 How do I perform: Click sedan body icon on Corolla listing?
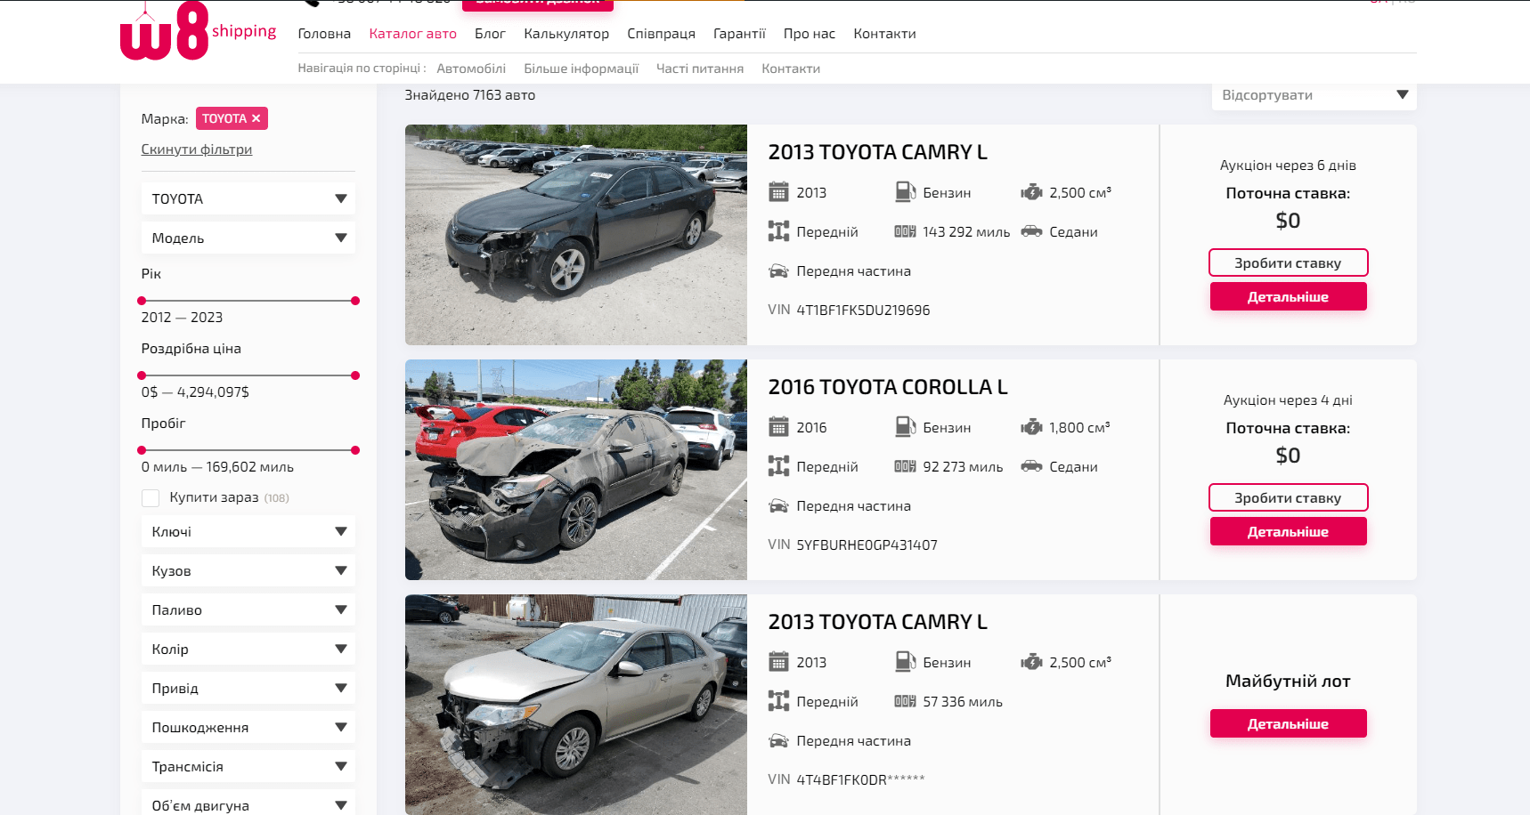[x=1031, y=466]
